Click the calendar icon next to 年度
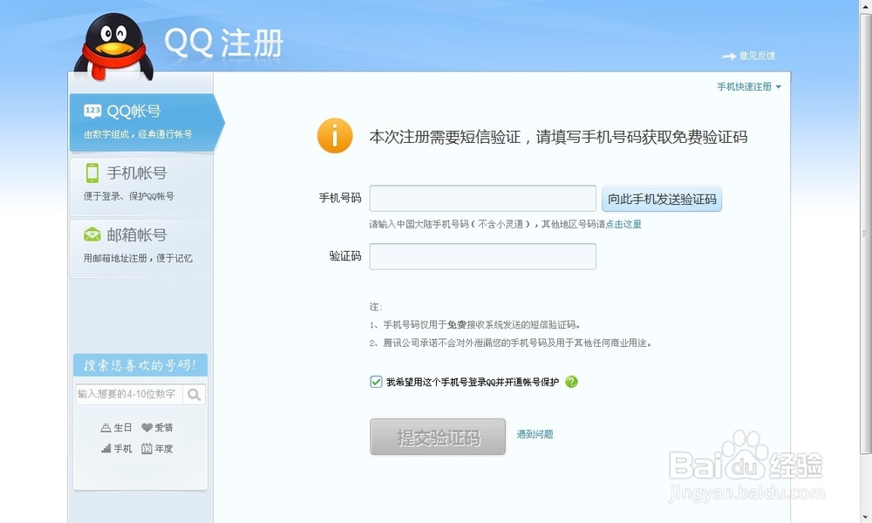 (146, 449)
